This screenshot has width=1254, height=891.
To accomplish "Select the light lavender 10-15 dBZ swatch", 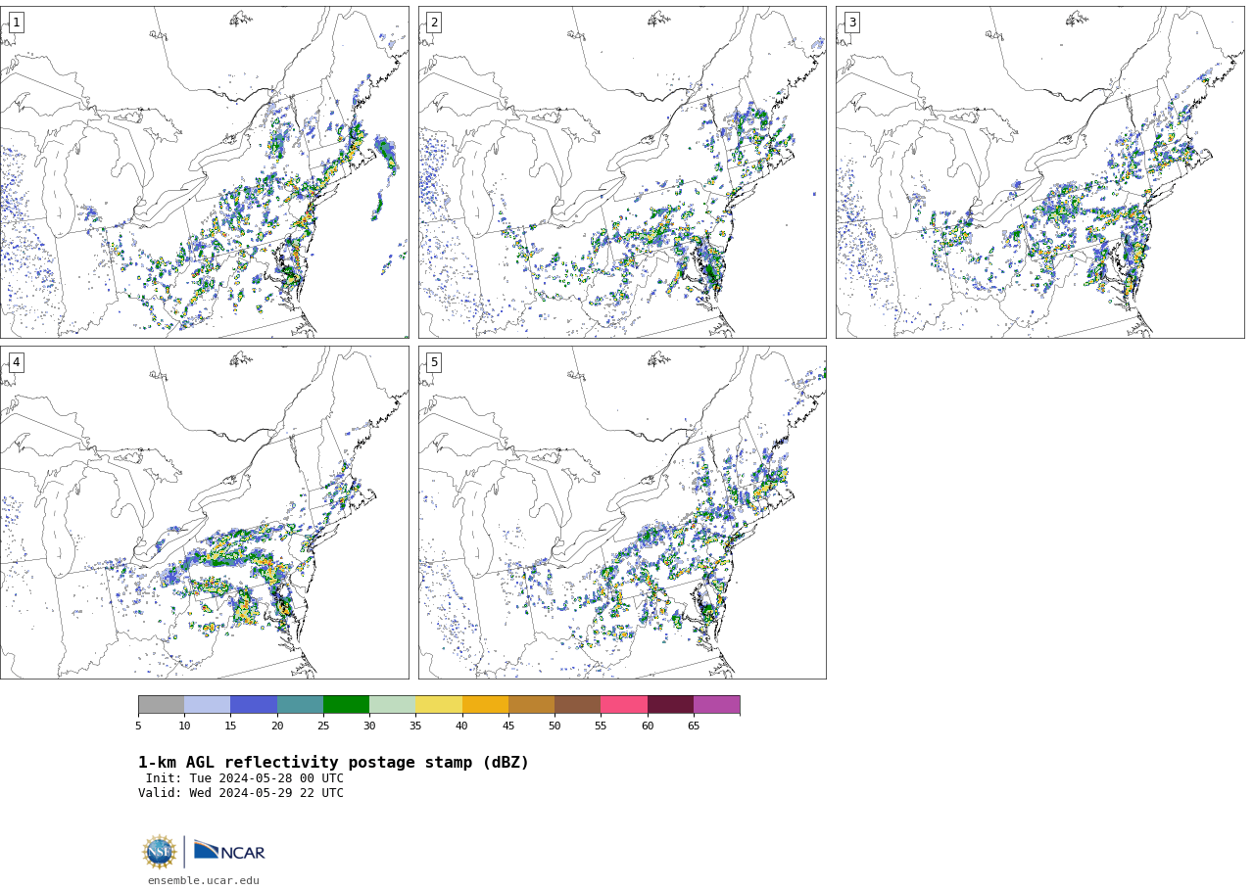I will point(207,705).
